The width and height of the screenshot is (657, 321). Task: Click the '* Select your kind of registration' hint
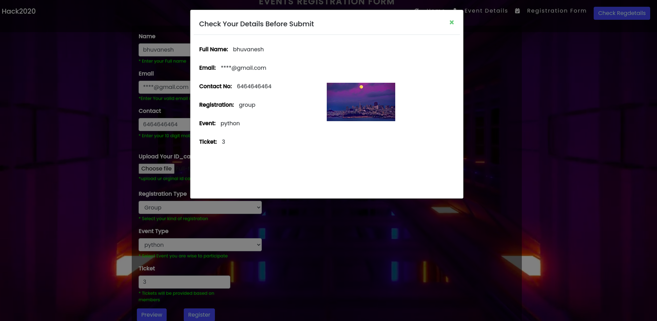(x=173, y=219)
